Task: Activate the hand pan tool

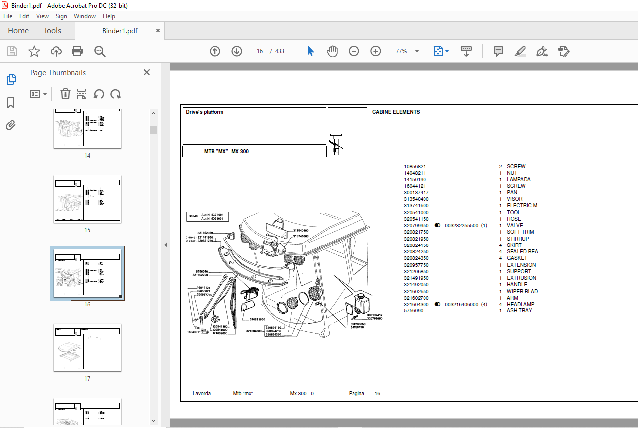Action: [x=332, y=51]
